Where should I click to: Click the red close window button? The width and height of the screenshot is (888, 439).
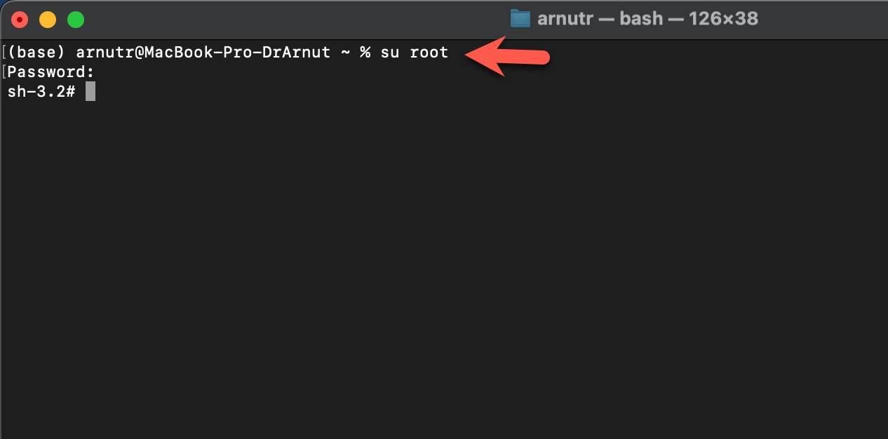[x=20, y=20]
